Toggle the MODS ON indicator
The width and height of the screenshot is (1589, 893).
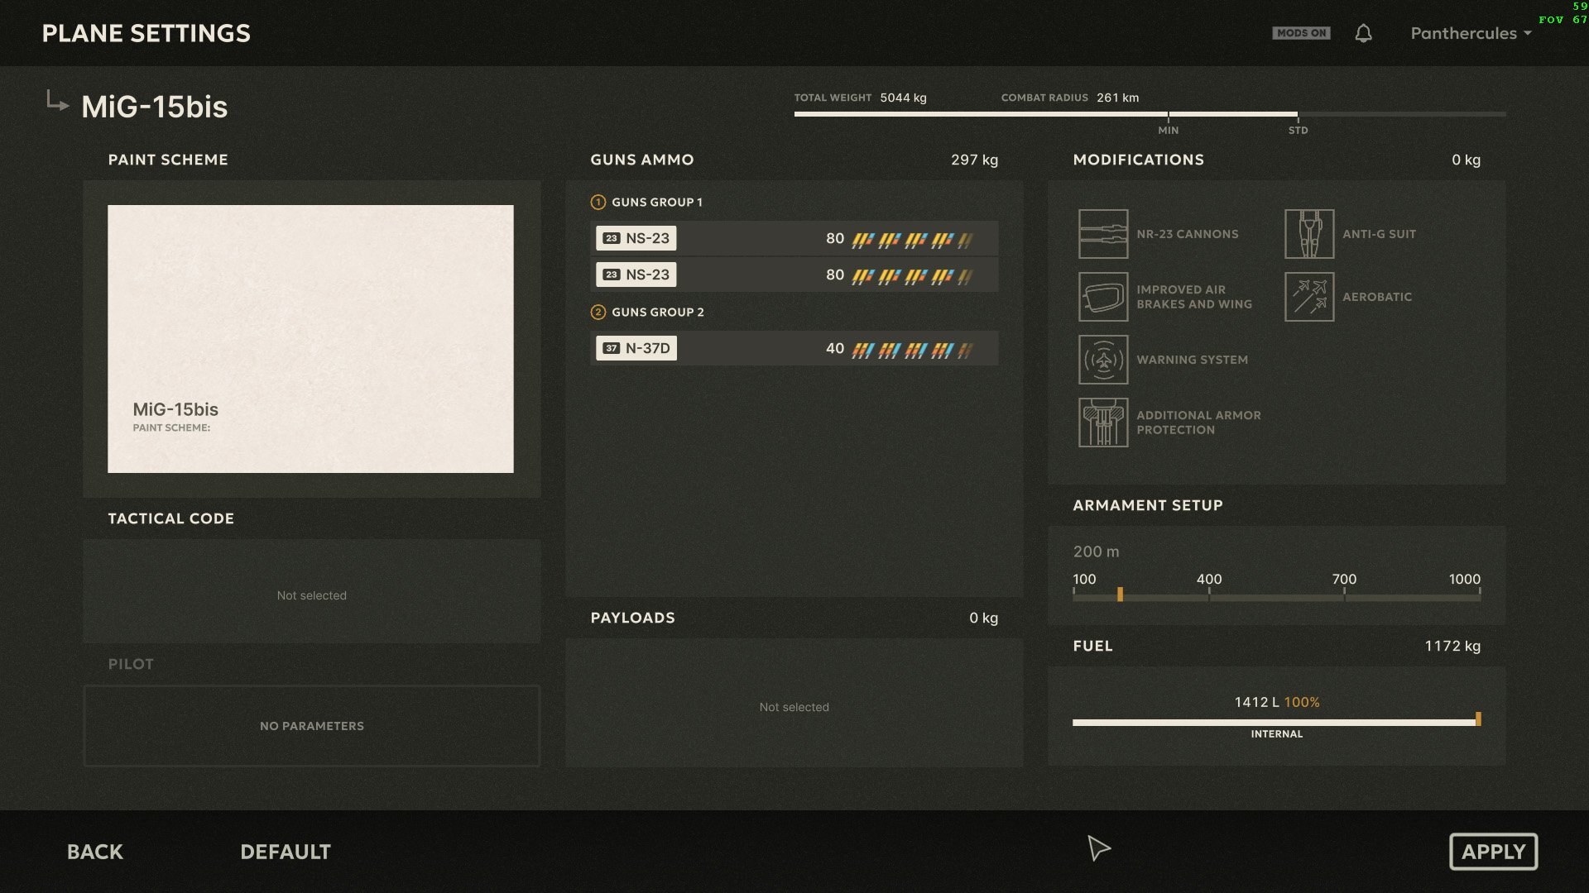pos(1301,33)
